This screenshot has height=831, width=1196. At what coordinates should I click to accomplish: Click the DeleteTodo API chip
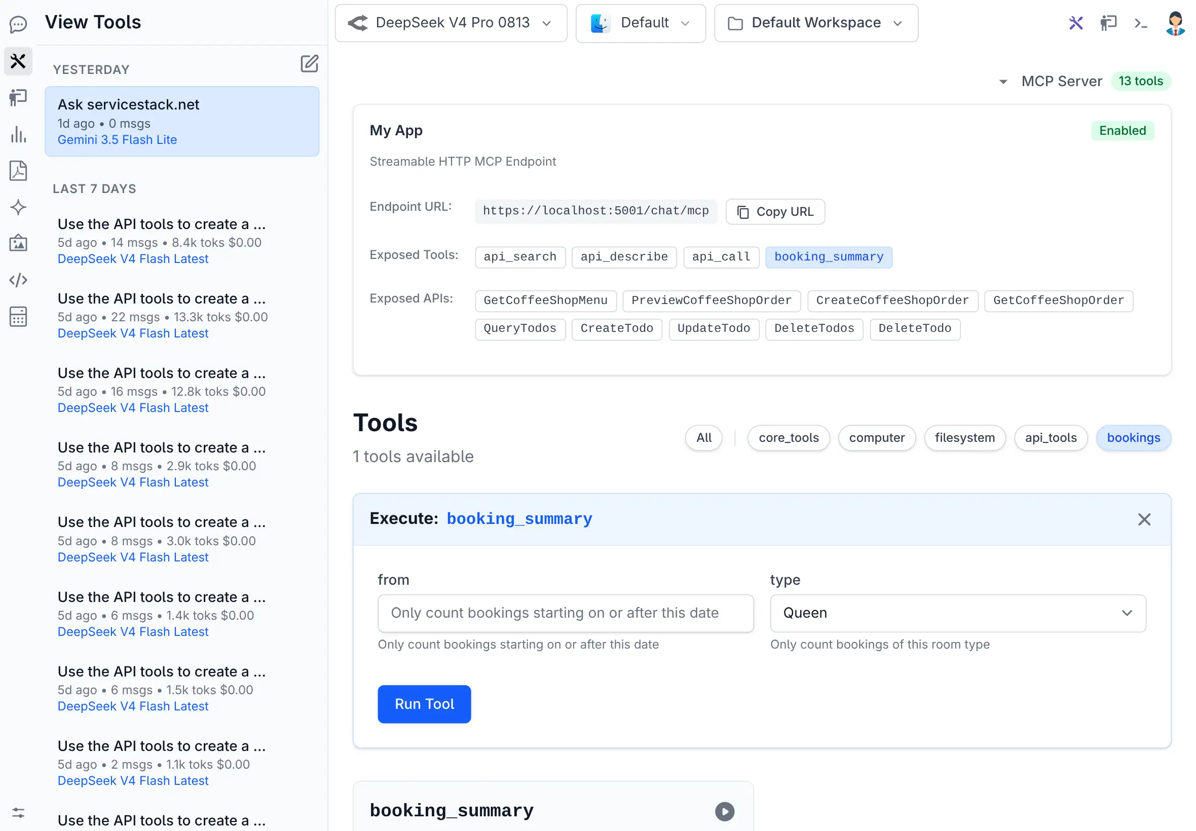(914, 329)
